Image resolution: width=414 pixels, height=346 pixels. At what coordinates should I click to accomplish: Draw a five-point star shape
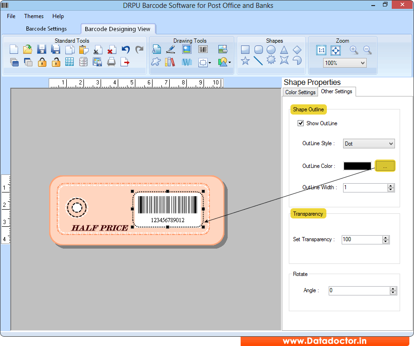pos(245,61)
